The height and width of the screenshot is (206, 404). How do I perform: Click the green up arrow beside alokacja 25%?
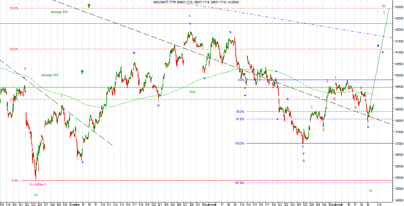(82, 72)
